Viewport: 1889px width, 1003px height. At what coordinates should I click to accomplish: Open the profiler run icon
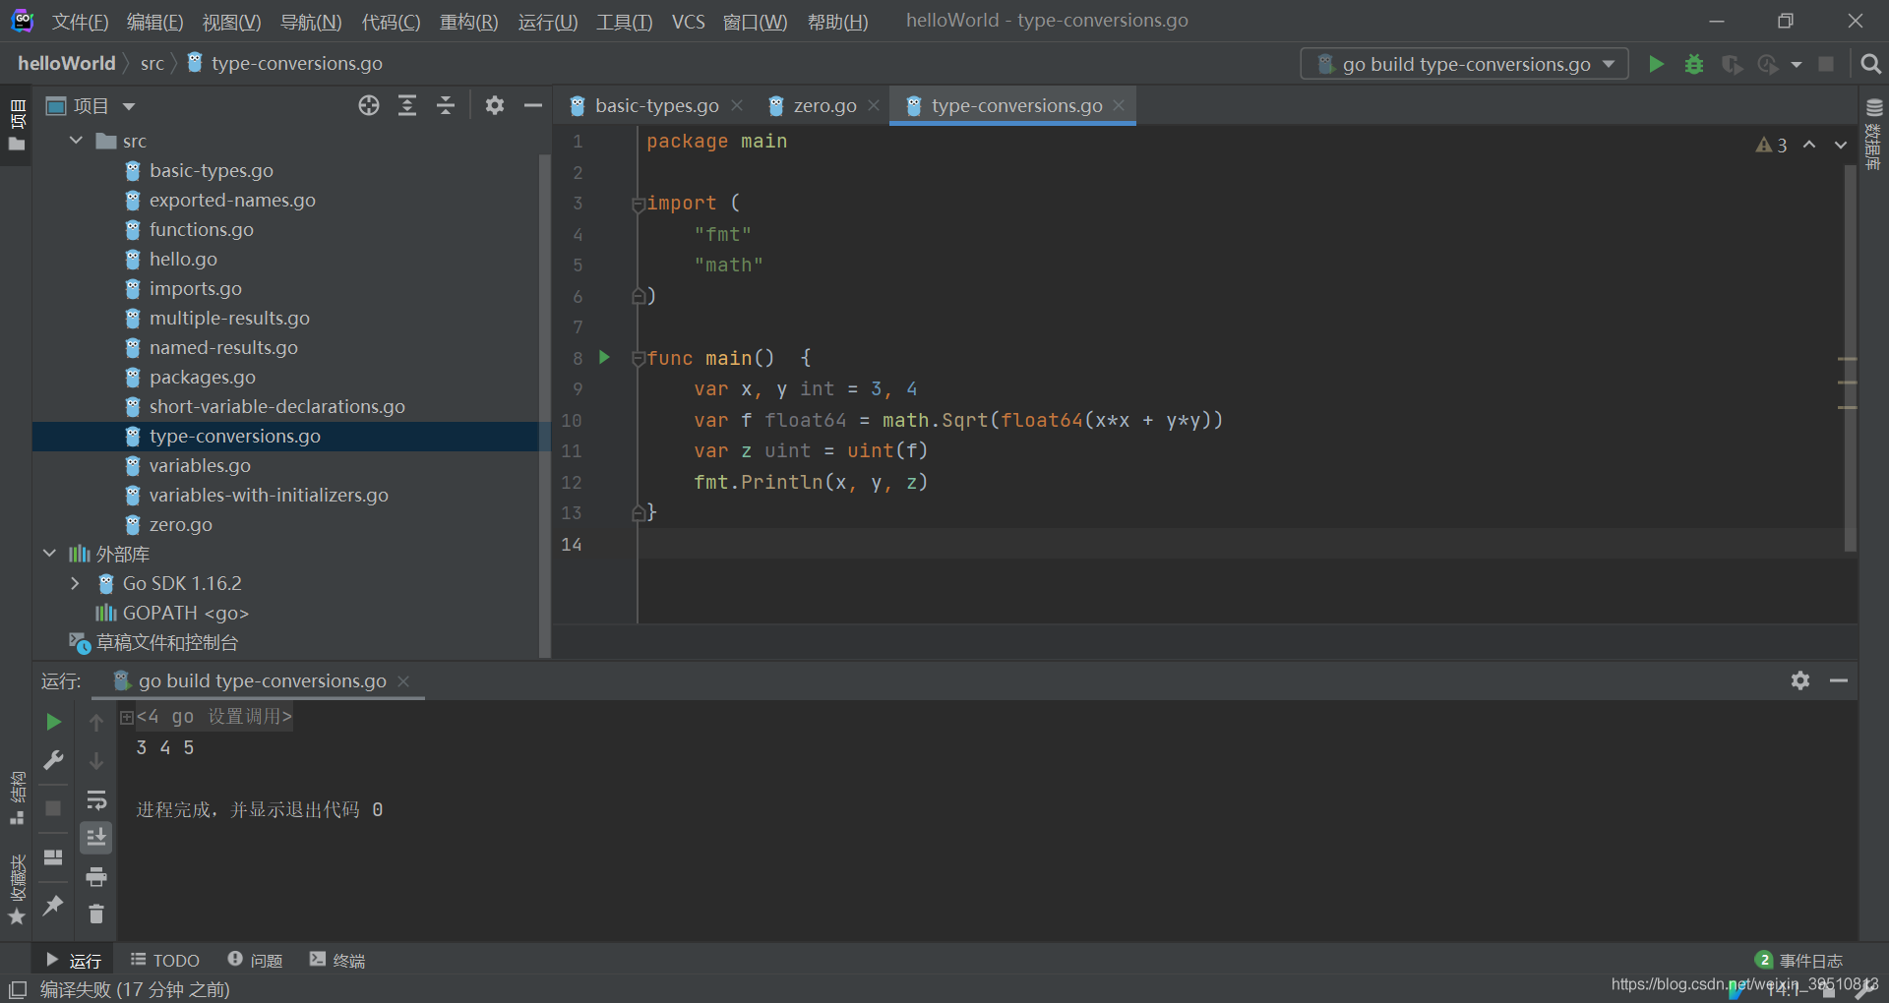(x=1768, y=64)
